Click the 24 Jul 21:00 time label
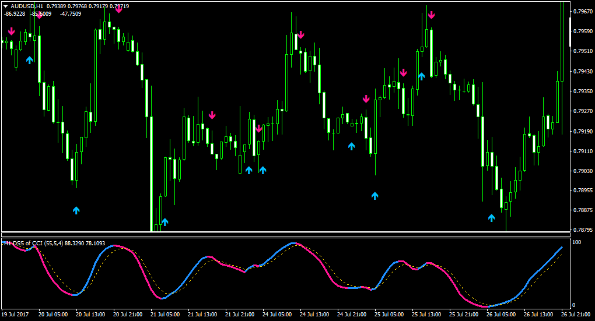 tap(352, 315)
